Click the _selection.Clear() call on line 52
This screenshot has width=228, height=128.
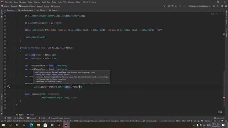pyautogui.click(x=36, y=37)
